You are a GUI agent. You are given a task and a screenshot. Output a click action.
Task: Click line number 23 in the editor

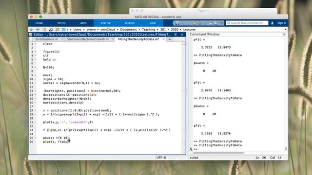[x=31, y=130]
